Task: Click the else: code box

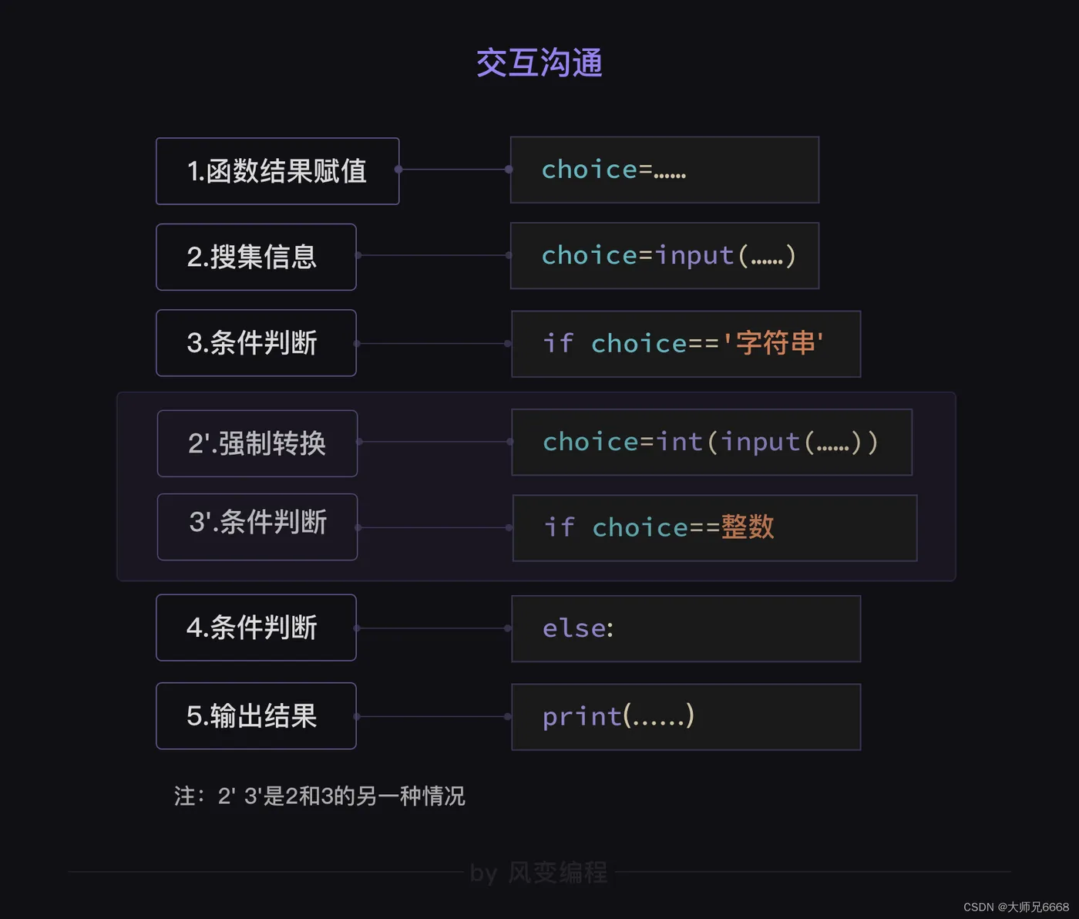Action: (686, 628)
